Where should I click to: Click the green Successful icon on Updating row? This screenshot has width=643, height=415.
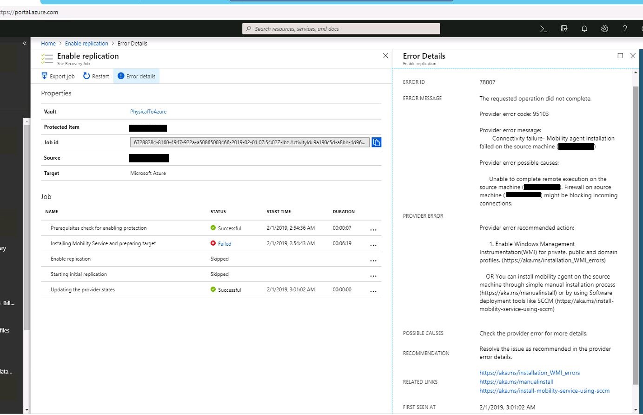[213, 289]
